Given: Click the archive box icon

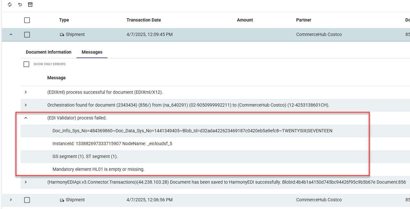Looking at the screenshot, I should tap(30, 4).
